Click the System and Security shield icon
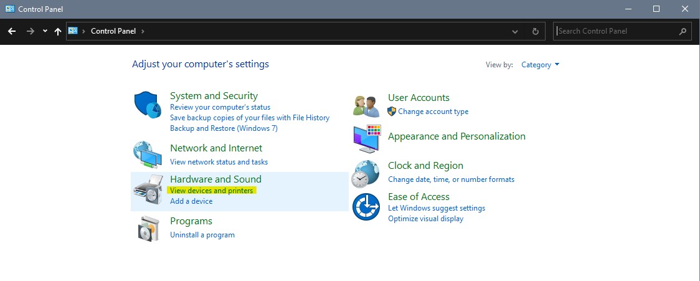The height and width of the screenshot is (281, 700). pos(148,105)
